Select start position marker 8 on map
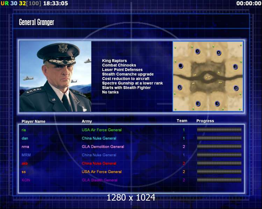 pyautogui.click(x=180, y=87)
